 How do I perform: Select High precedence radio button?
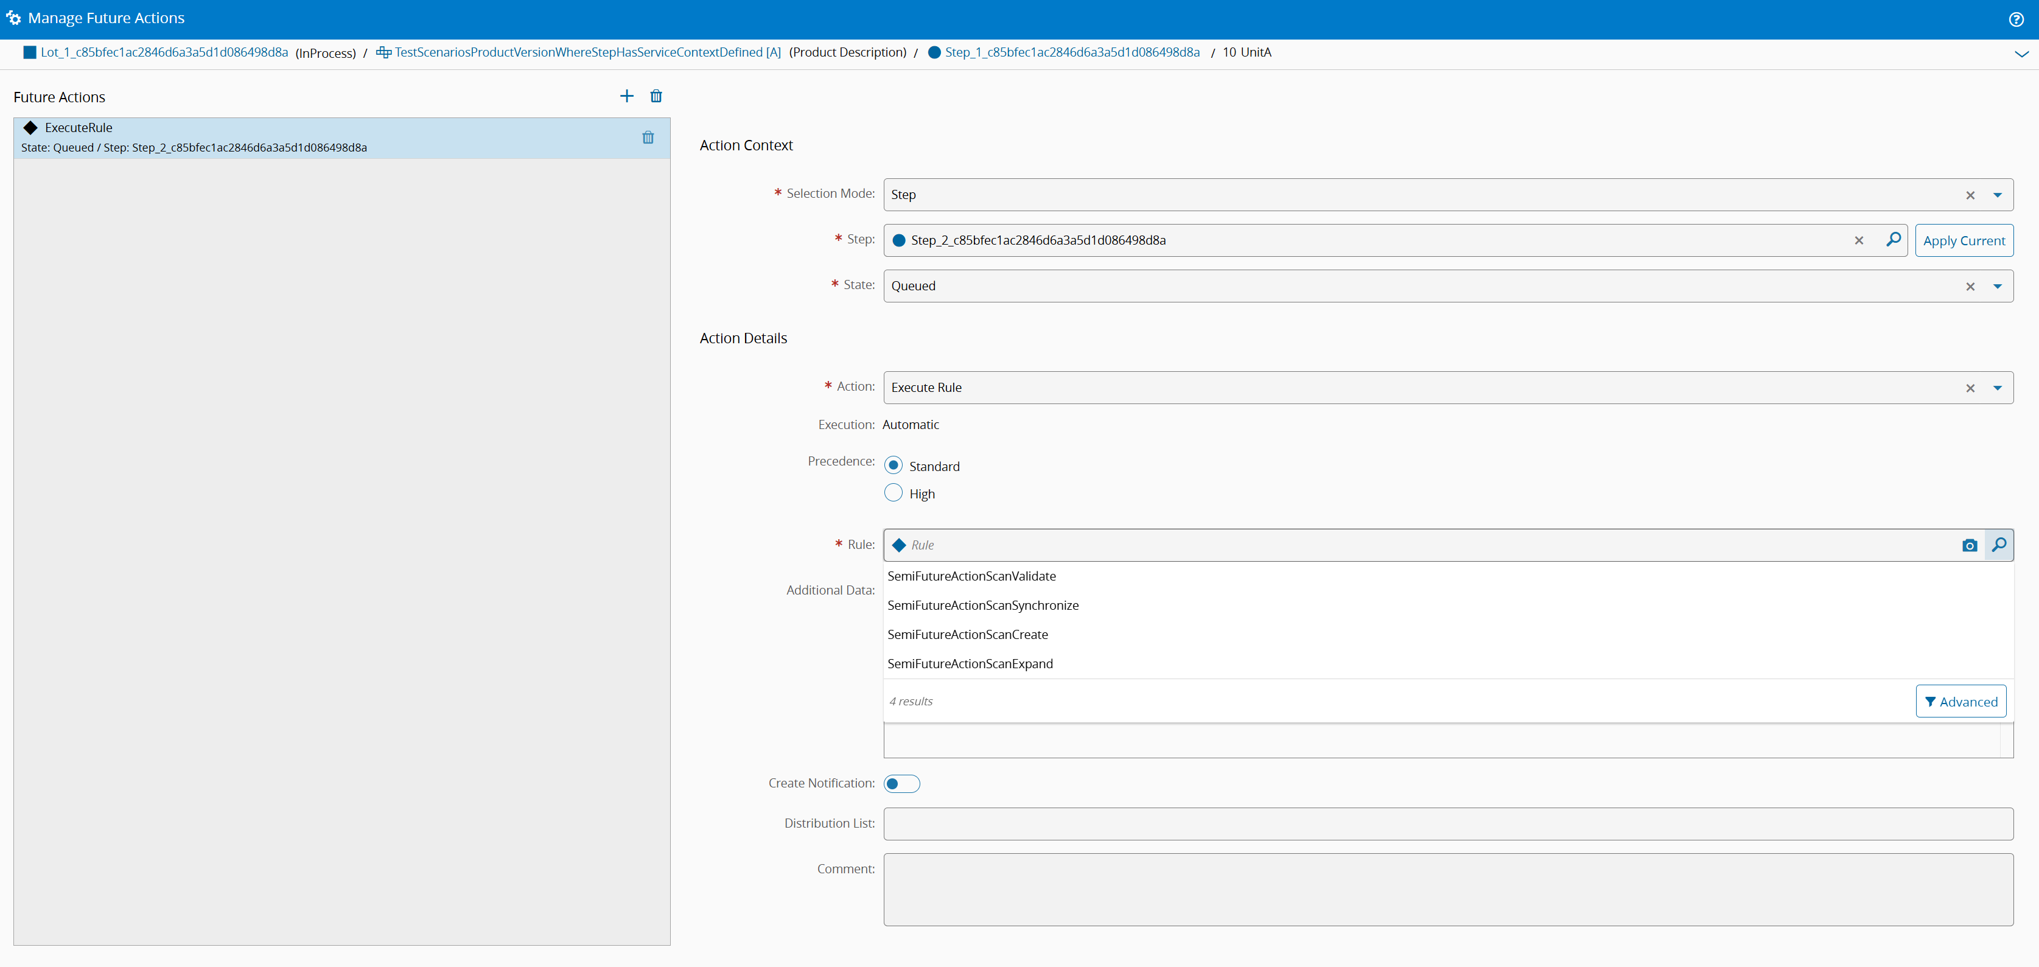click(x=893, y=493)
